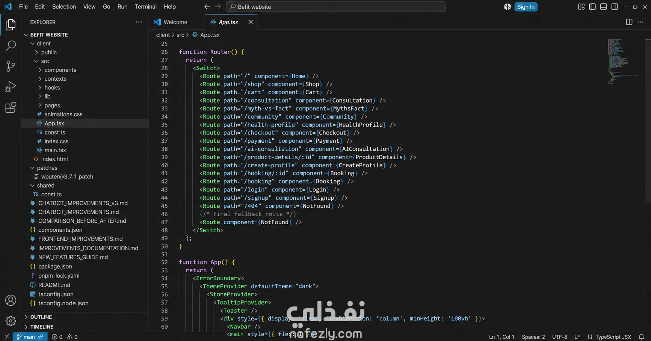Open the Terminal menu

point(146,7)
